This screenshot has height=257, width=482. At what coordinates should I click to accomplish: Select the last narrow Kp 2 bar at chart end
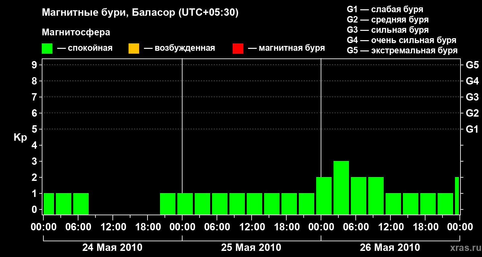[x=457, y=196]
